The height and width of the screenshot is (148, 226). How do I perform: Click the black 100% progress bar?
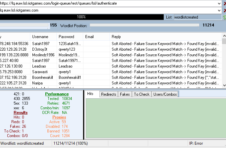point(82,17)
